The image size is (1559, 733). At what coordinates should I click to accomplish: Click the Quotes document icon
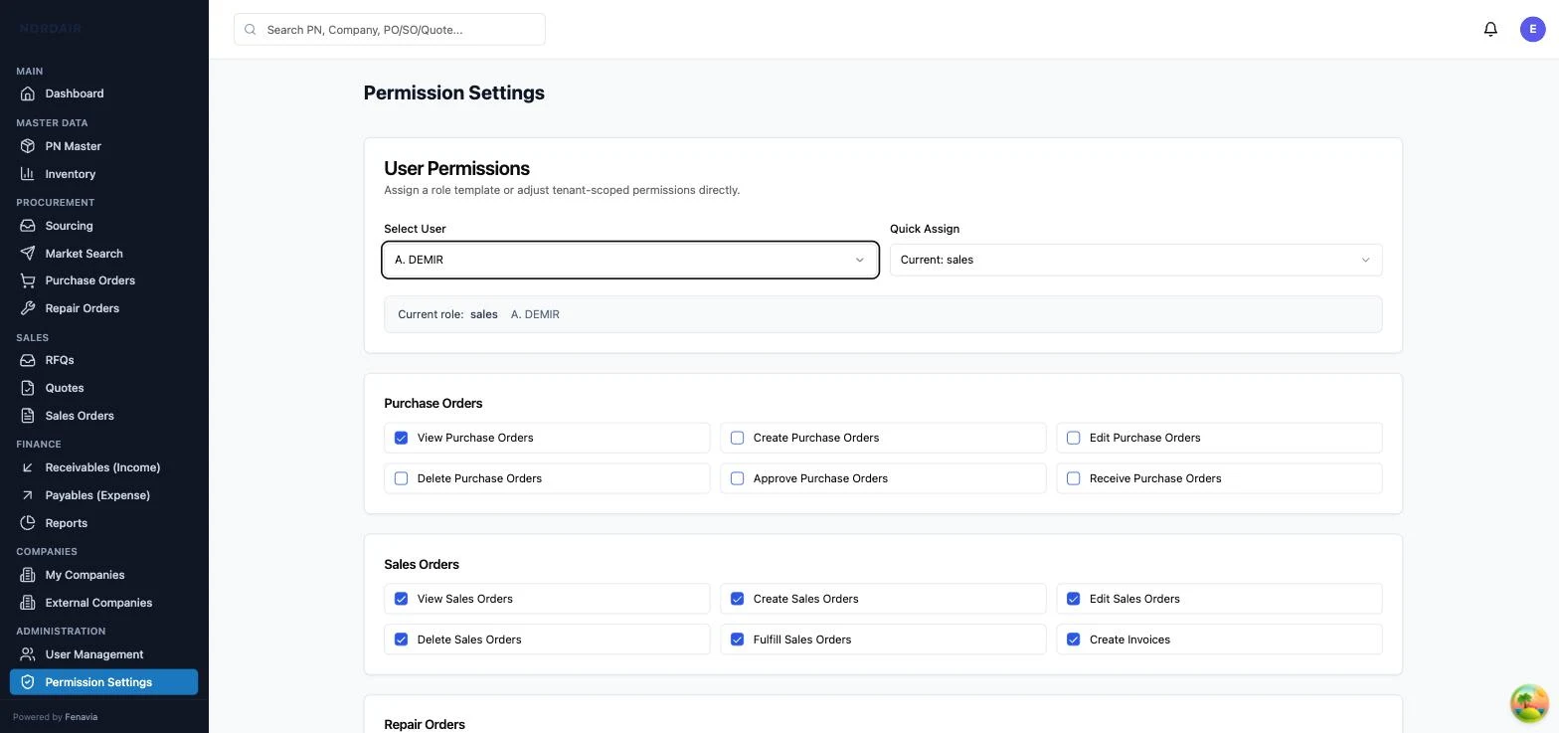click(28, 388)
